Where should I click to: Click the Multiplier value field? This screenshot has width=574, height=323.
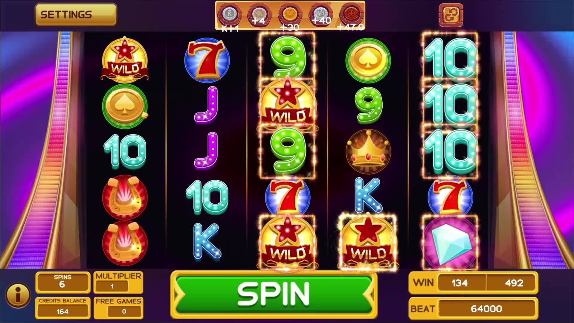pyautogui.click(x=112, y=286)
